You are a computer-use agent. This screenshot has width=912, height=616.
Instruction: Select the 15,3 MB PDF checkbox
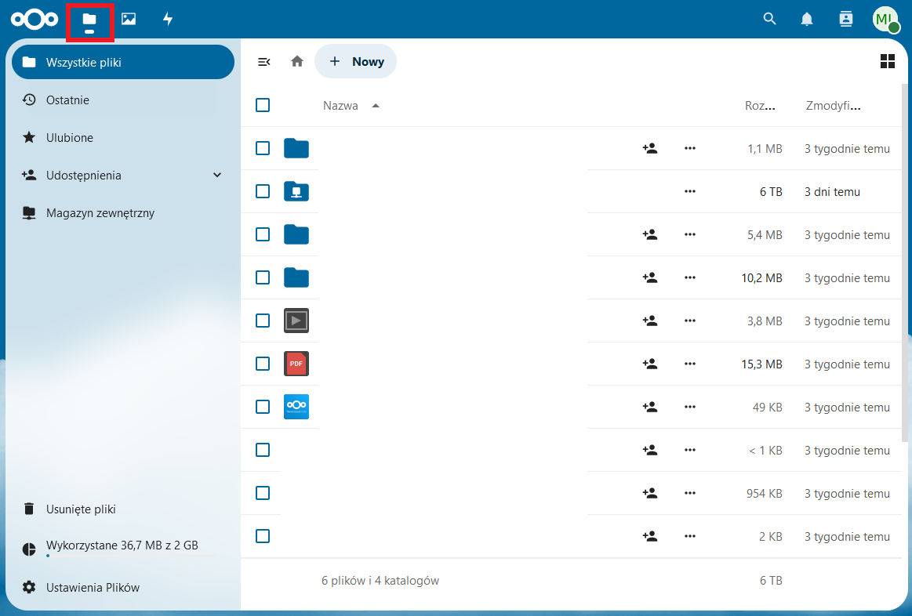(263, 363)
